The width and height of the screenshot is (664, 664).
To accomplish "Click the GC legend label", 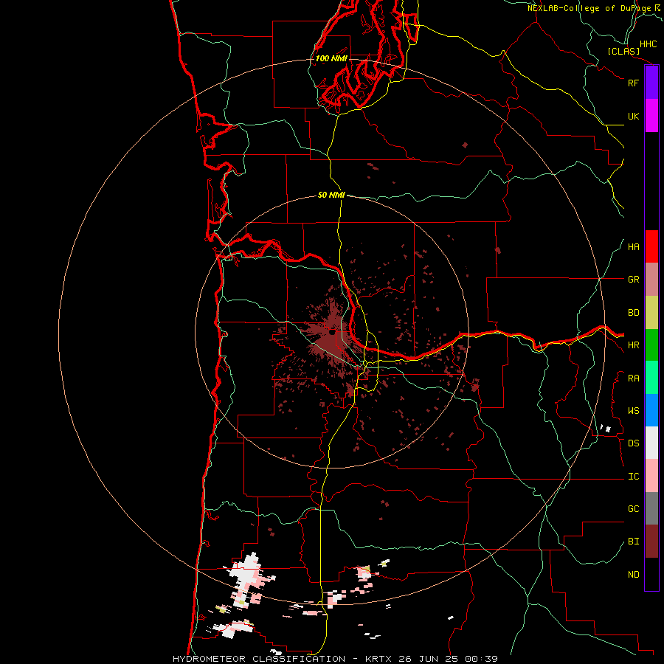I will pyautogui.click(x=633, y=509).
